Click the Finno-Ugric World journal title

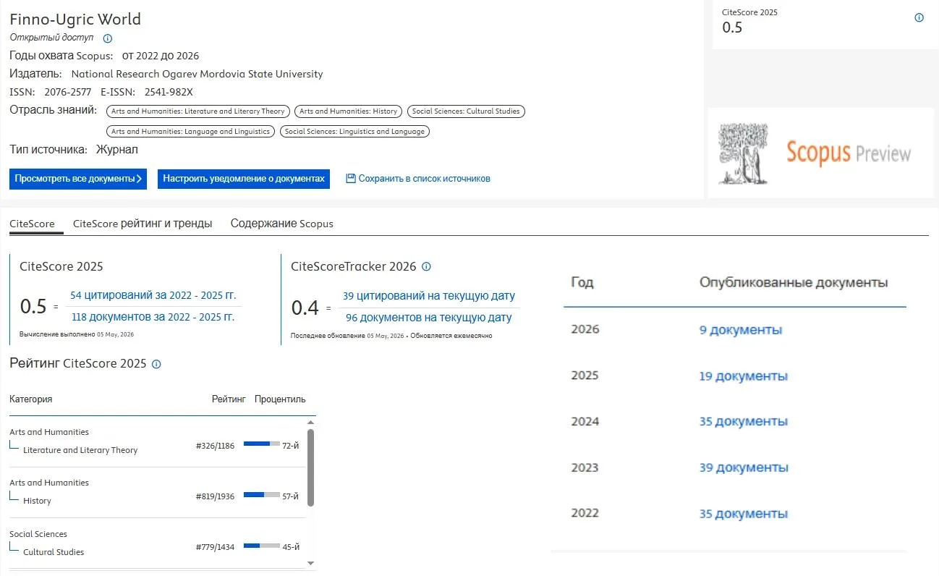75,20
